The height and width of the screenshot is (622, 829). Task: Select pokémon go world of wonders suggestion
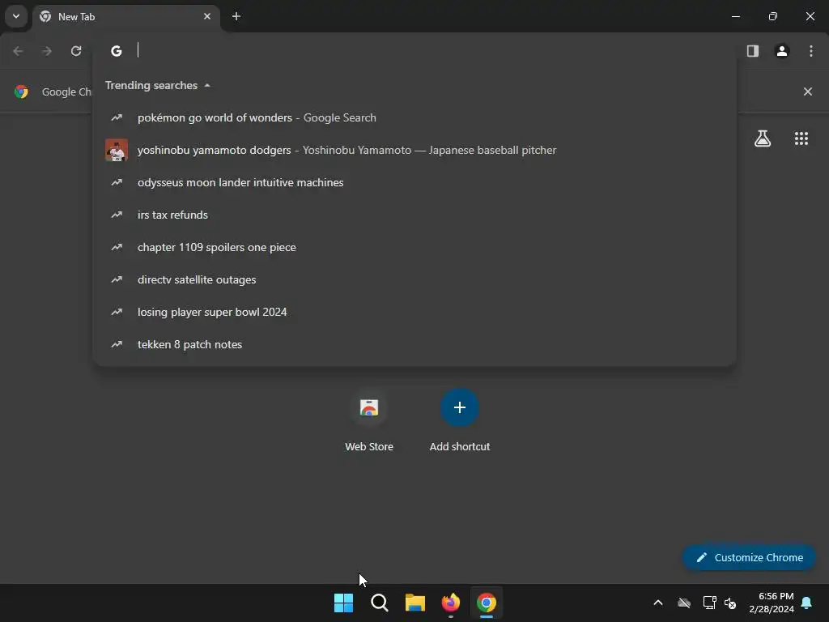point(414,117)
